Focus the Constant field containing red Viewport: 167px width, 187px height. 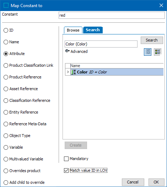coord(112,15)
